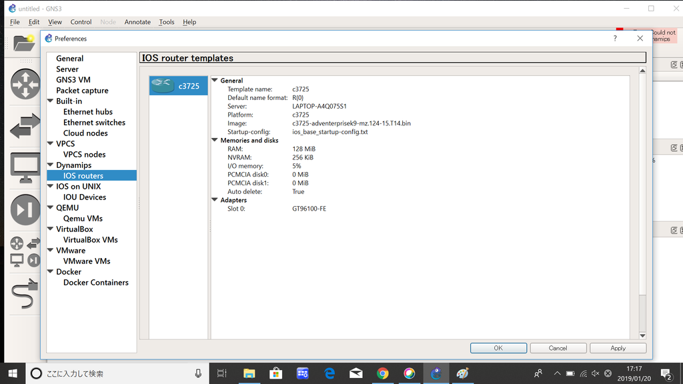Open File Explorer from the taskbar

249,373
